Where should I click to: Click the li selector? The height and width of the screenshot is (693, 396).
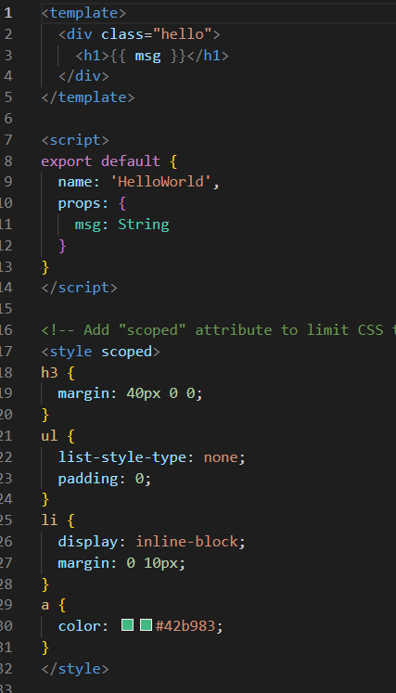coord(49,520)
